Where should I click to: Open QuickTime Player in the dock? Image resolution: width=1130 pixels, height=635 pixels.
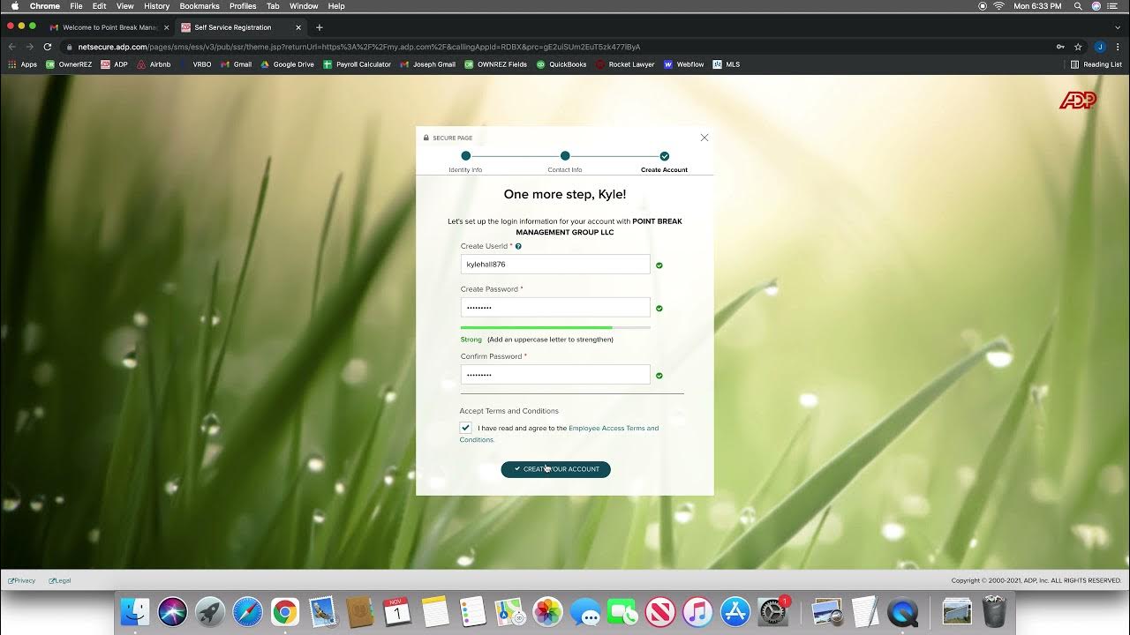902,611
